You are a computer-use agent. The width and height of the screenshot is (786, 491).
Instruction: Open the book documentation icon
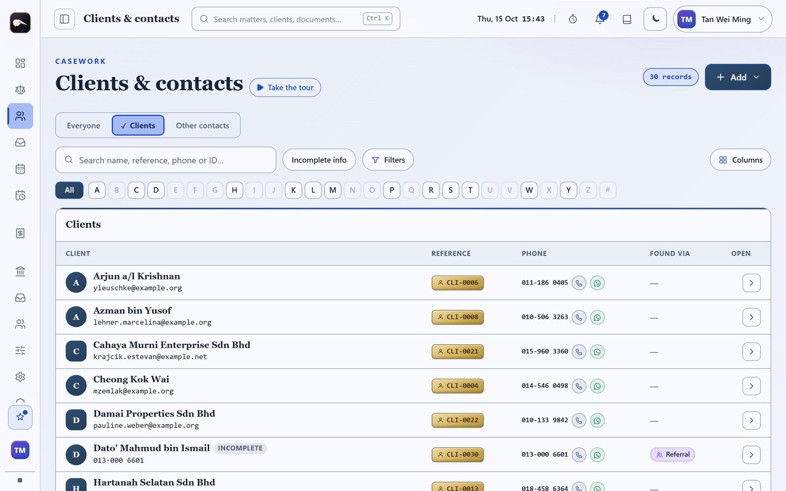627,19
